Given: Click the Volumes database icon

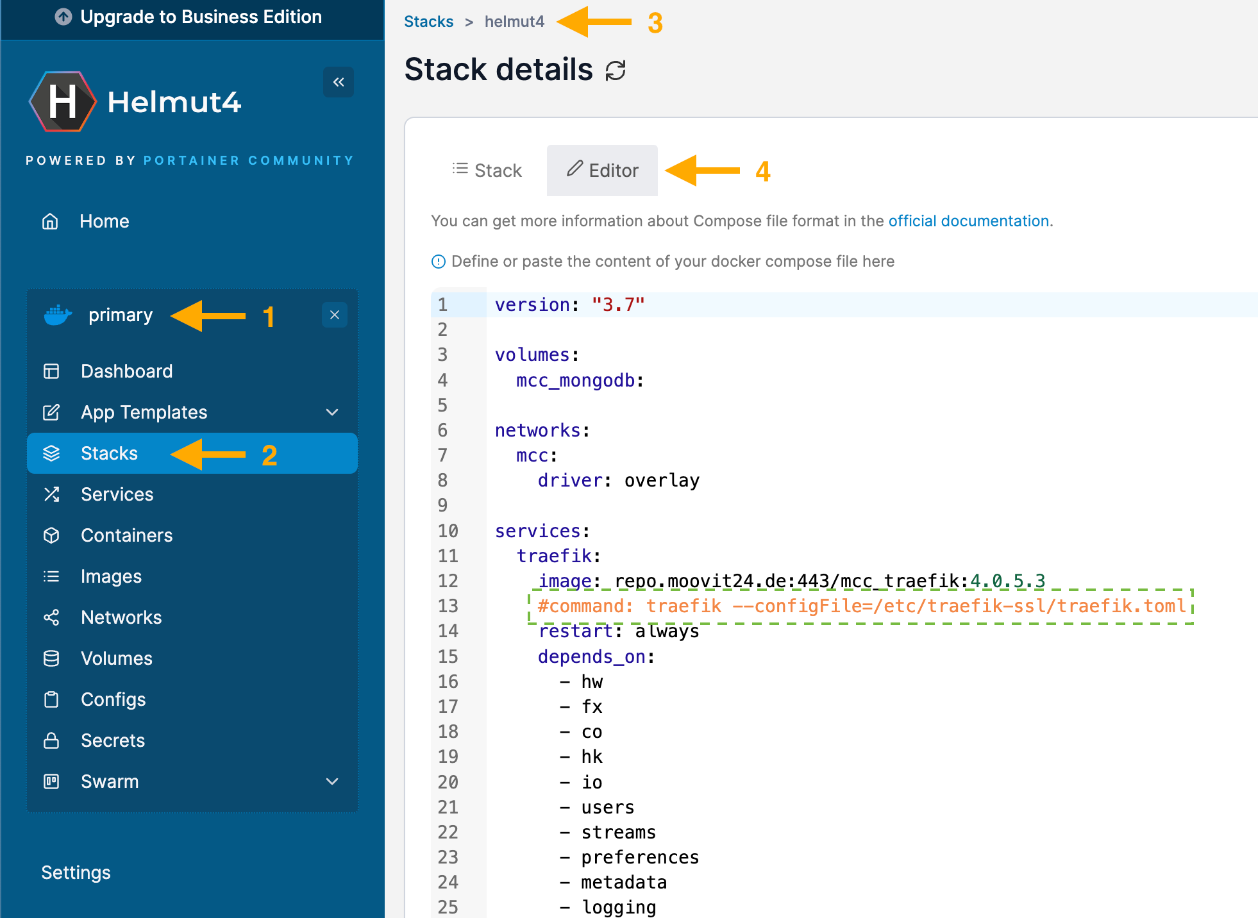Looking at the screenshot, I should tap(51, 658).
